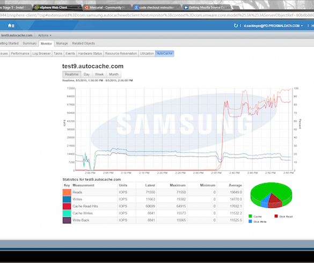Select the Hardware Status sub-tab

tap(90, 54)
